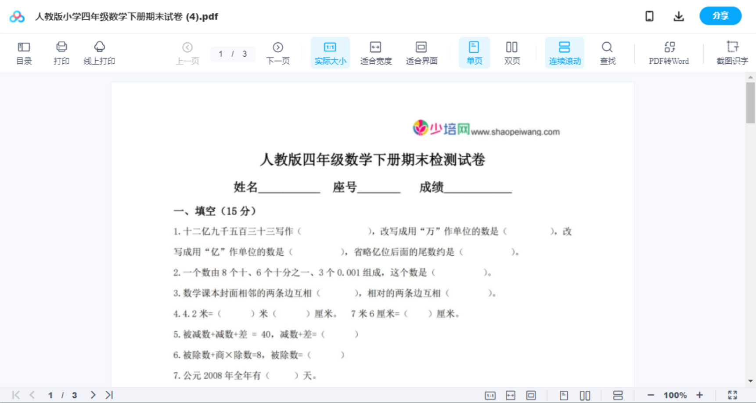The image size is (756, 403).
Task: Switch to 双页 double page mode
Action: tap(512, 53)
